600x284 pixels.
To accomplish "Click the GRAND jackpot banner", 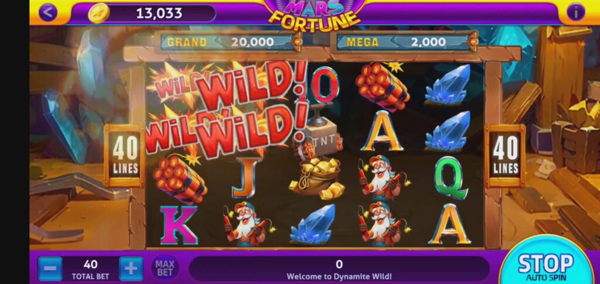I will click(228, 42).
